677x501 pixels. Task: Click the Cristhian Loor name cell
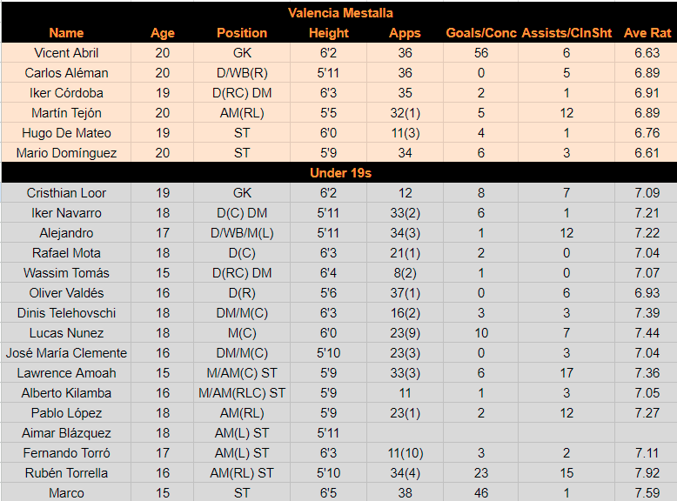[66, 193]
